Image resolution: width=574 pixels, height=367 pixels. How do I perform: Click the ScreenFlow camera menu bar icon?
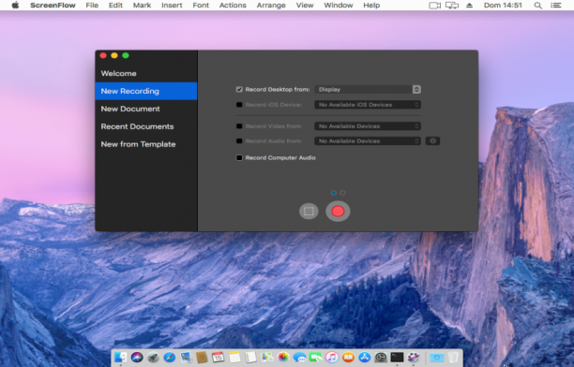pos(434,6)
